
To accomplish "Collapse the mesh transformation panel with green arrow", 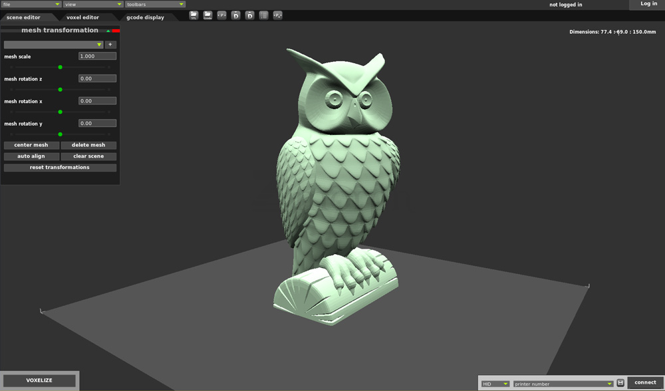I will [x=108, y=31].
